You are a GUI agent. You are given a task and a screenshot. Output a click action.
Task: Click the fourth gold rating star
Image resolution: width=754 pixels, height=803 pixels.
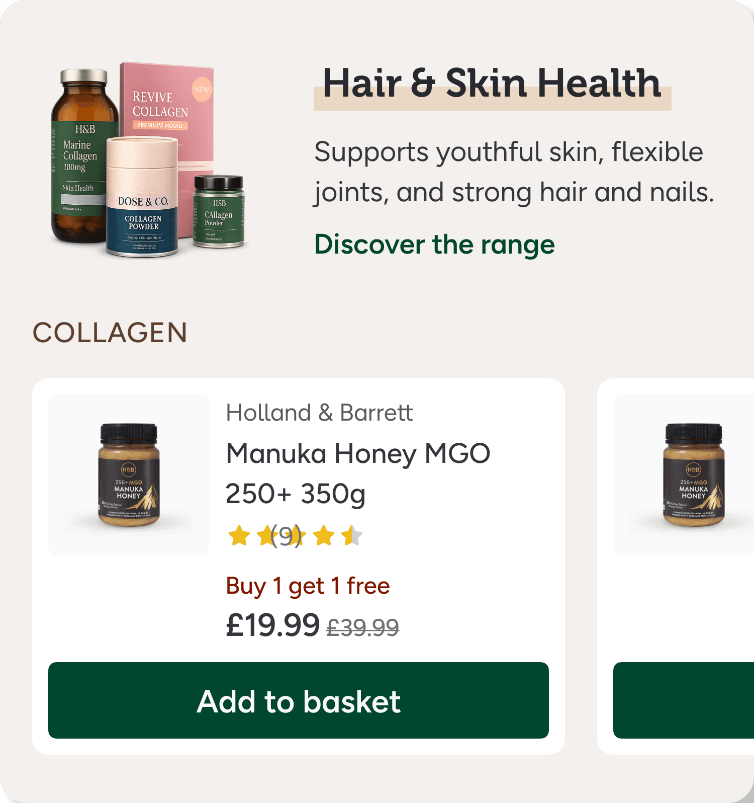click(x=324, y=535)
